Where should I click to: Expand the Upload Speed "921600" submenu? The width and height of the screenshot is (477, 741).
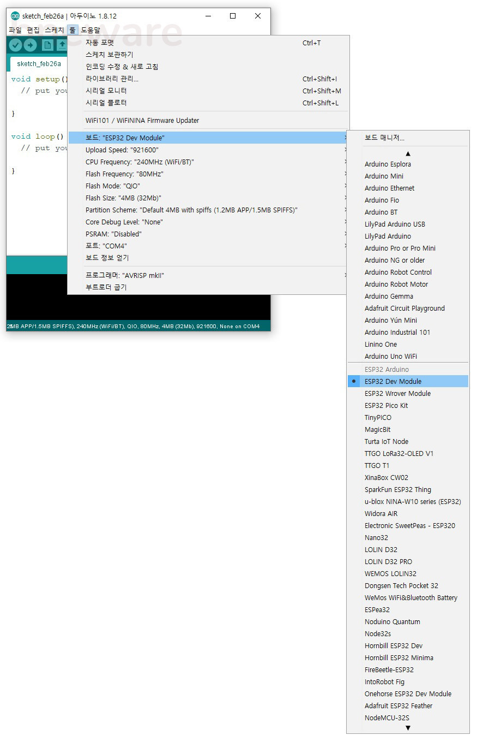click(x=208, y=150)
